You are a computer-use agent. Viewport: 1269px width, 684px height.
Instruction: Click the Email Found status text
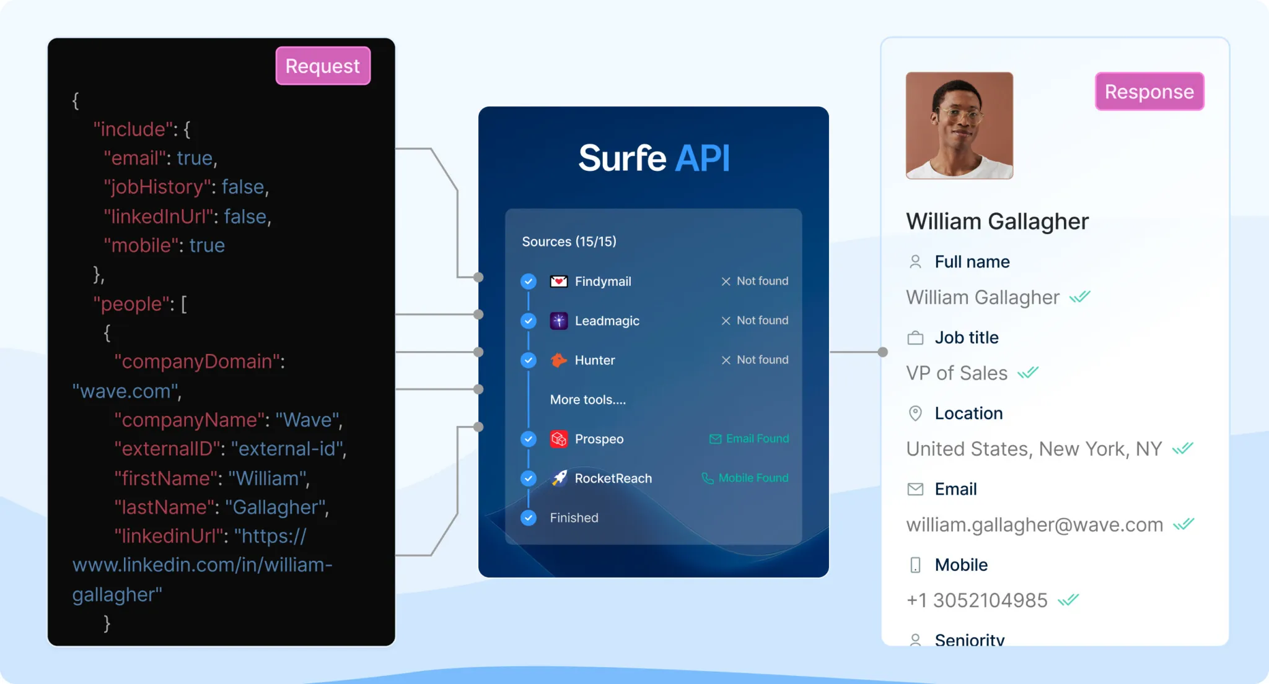[757, 439]
